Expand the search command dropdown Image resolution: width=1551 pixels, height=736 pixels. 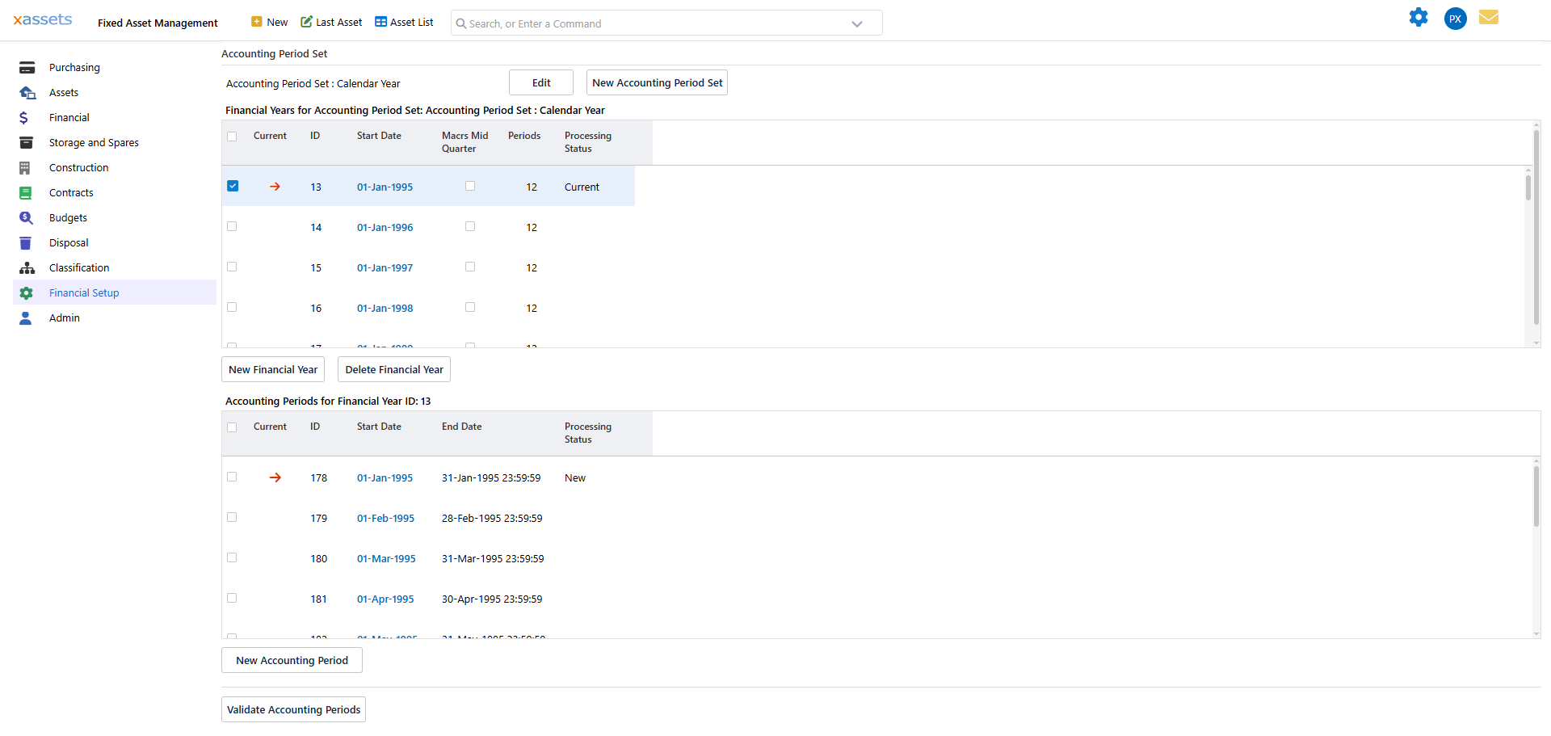point(857,23)
